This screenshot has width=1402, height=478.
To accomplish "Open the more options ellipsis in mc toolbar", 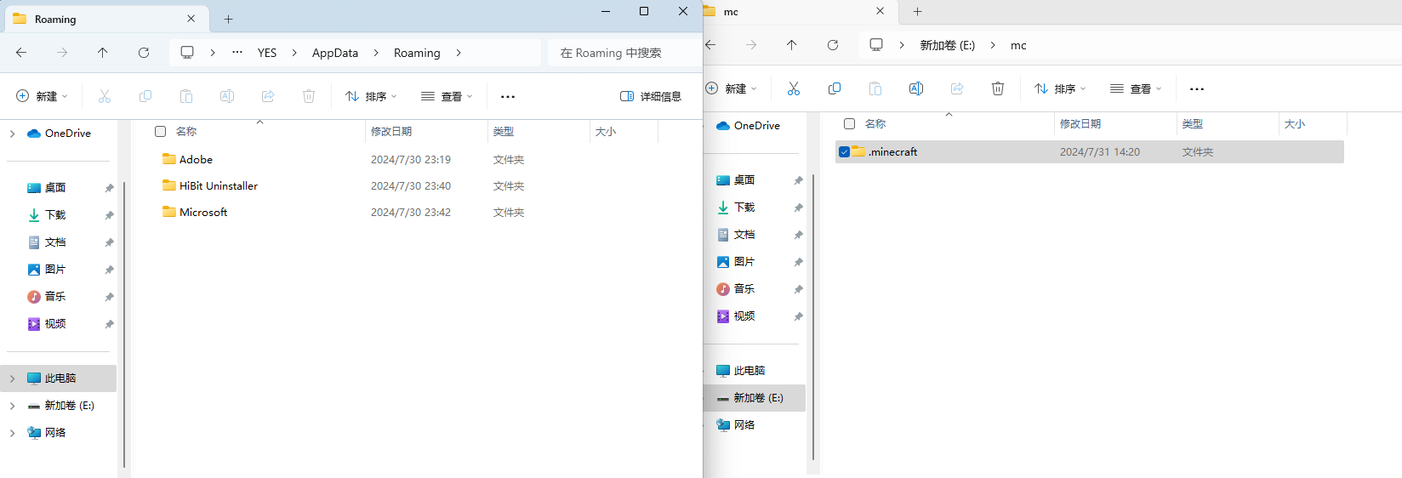I will tap(1197, 89).
